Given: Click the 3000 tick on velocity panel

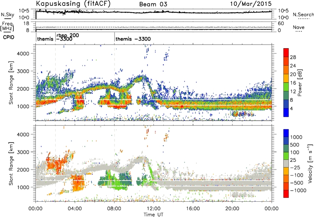Looking at the screenshot, I should [23, 152].
